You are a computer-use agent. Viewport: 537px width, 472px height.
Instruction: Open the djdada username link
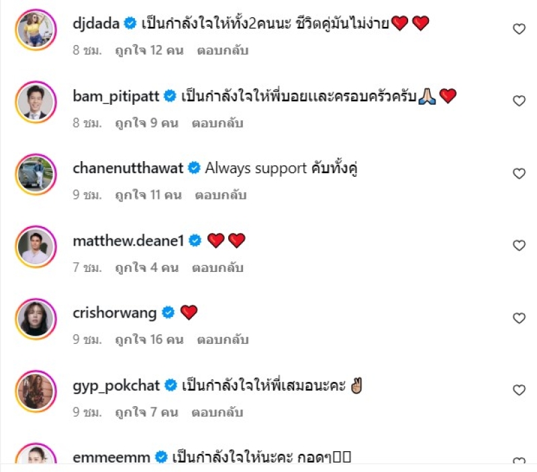coord(96,23)
